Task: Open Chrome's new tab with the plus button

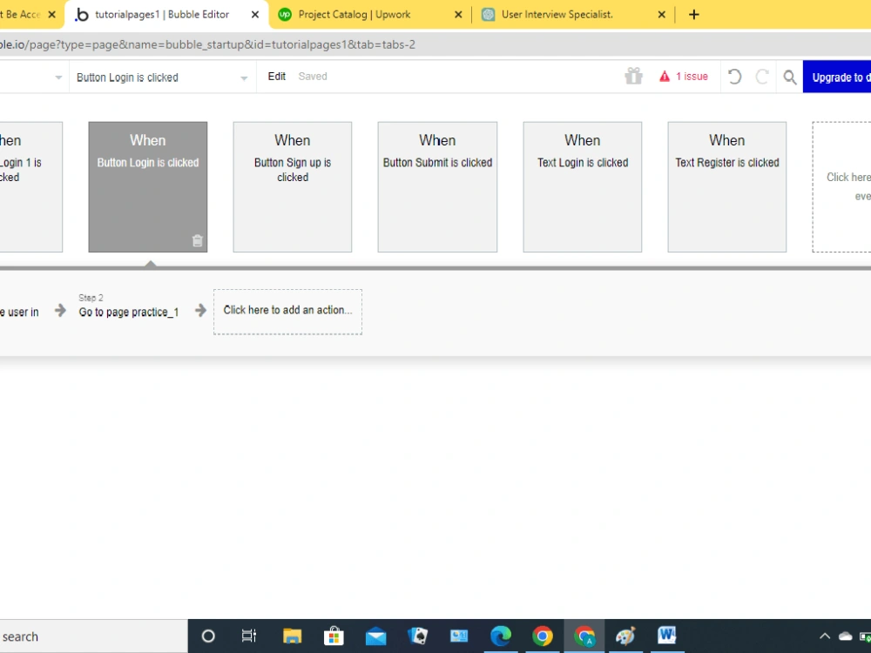Action: [x=693, y=14]
